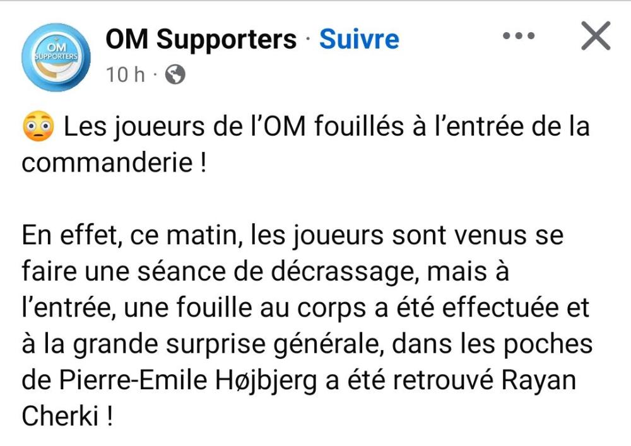Click the words 'sont venus se'
631x446 pixels.
click(x=478, y=235)
